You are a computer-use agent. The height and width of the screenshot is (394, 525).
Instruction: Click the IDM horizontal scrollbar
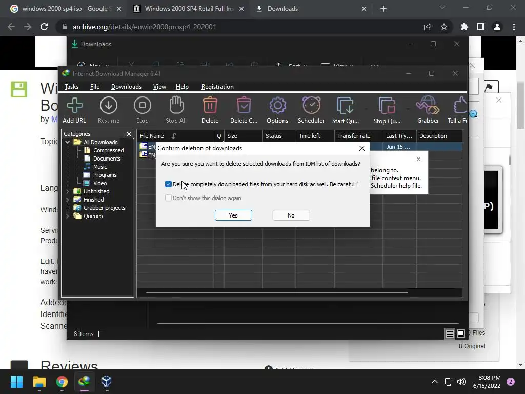[x=277, y=293]
